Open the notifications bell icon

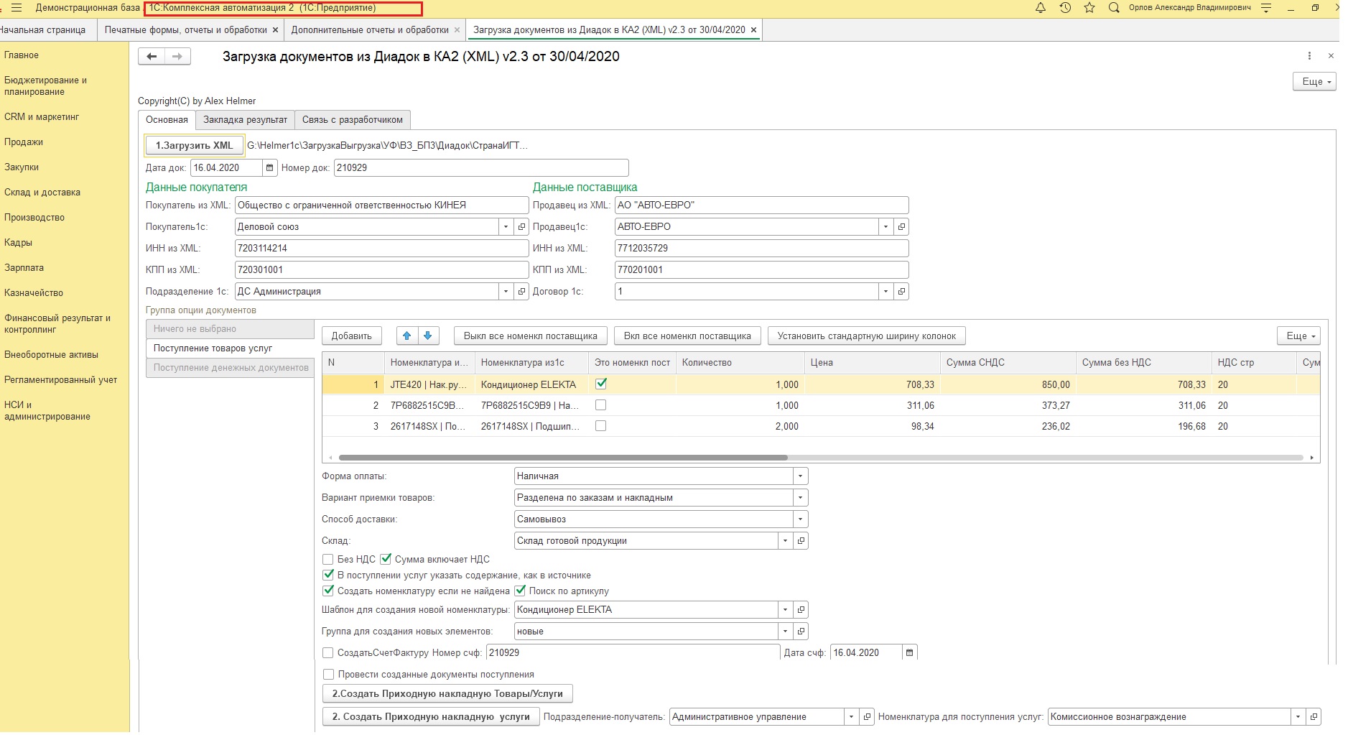1040,8
